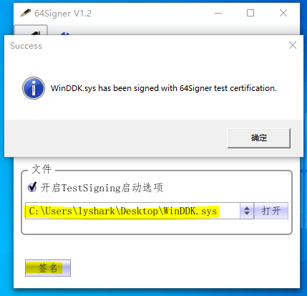Image resolution: width=307 pixels, height=296 pixels.
Task: Click the 签名 button to sign driver
Action: tap(48, 268)
